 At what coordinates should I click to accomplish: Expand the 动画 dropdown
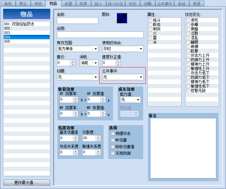pos(78,77)
